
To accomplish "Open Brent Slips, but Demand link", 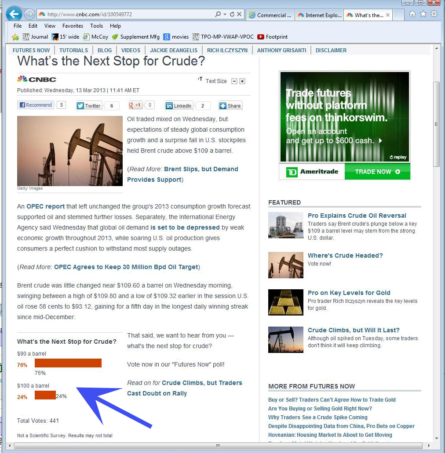I will point(201,169).
